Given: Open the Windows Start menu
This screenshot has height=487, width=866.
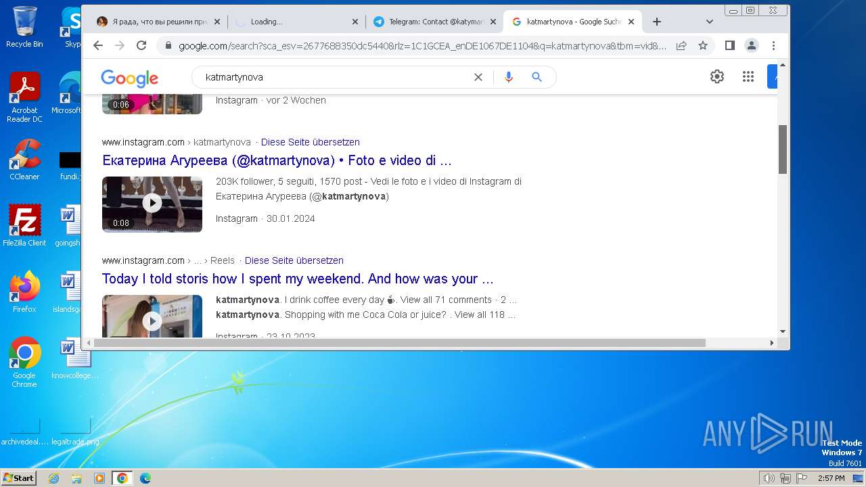Looking at the screenshot, I should [x=19, y=478].
